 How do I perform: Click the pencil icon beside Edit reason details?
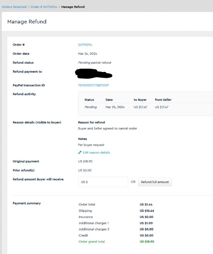pos(80,152)
